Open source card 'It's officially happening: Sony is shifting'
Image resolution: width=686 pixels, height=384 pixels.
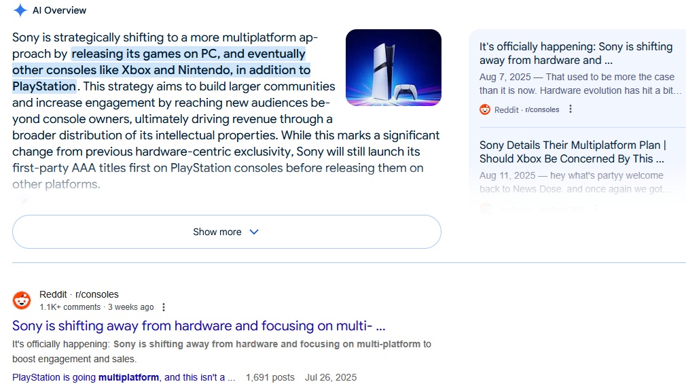(576, 53)
